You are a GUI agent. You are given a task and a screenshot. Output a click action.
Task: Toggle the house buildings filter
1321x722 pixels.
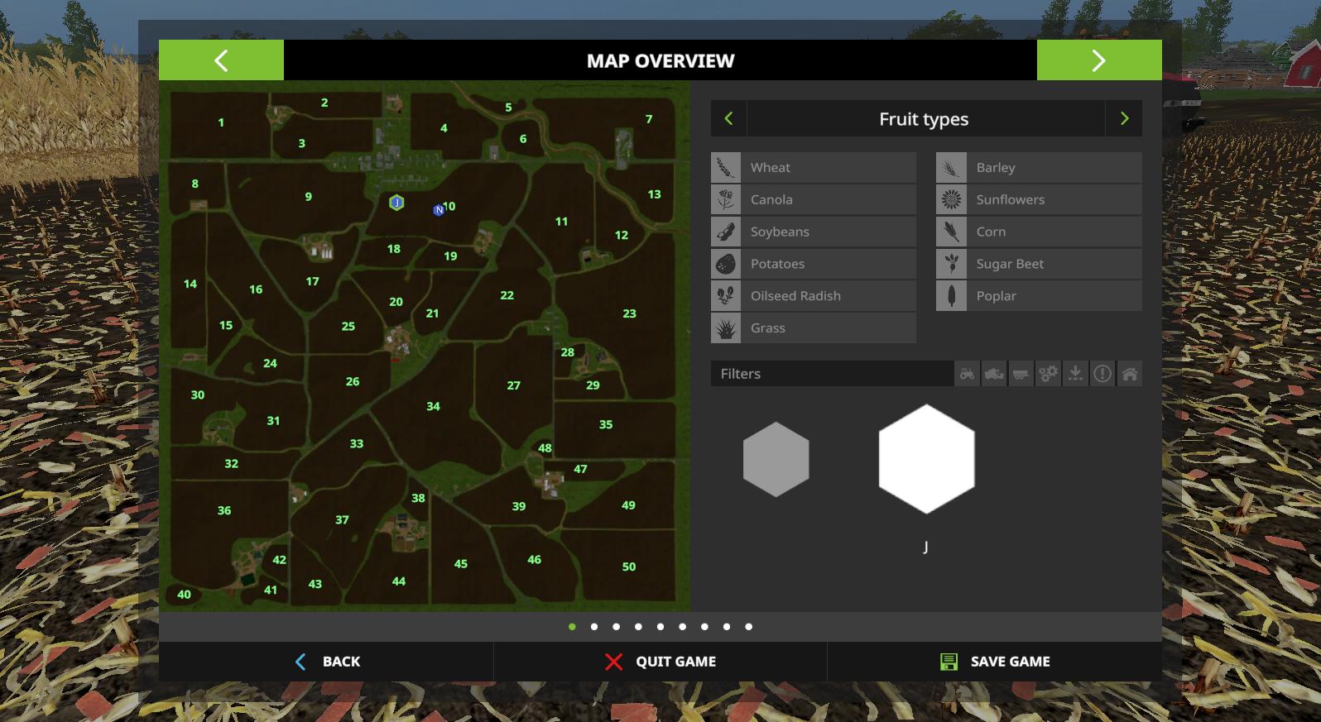1129,374
